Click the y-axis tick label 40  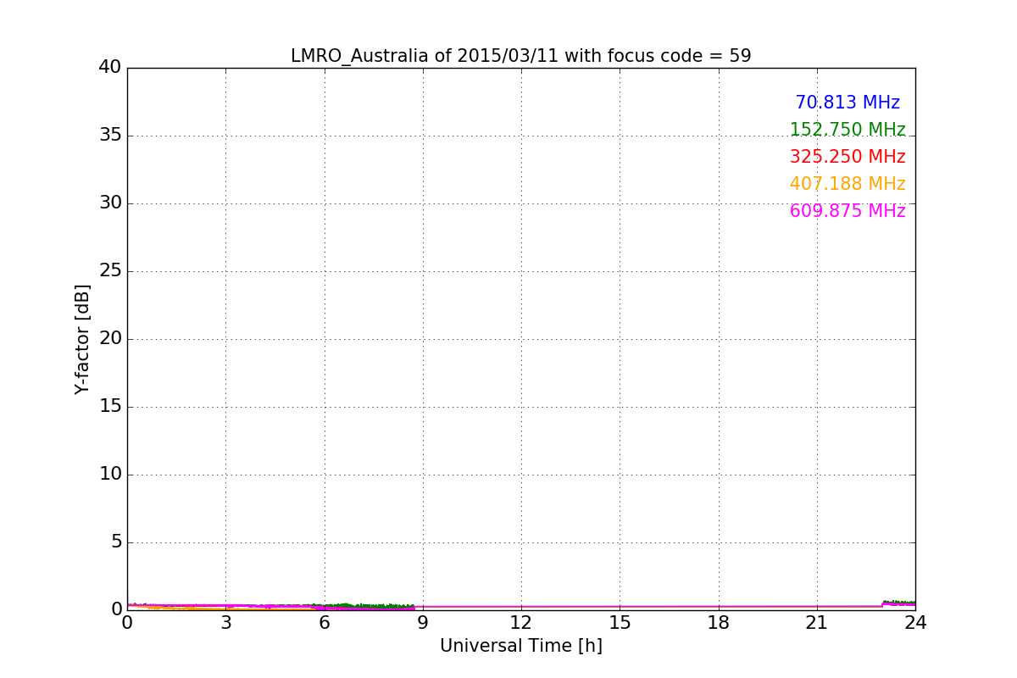tap(110, 68)
